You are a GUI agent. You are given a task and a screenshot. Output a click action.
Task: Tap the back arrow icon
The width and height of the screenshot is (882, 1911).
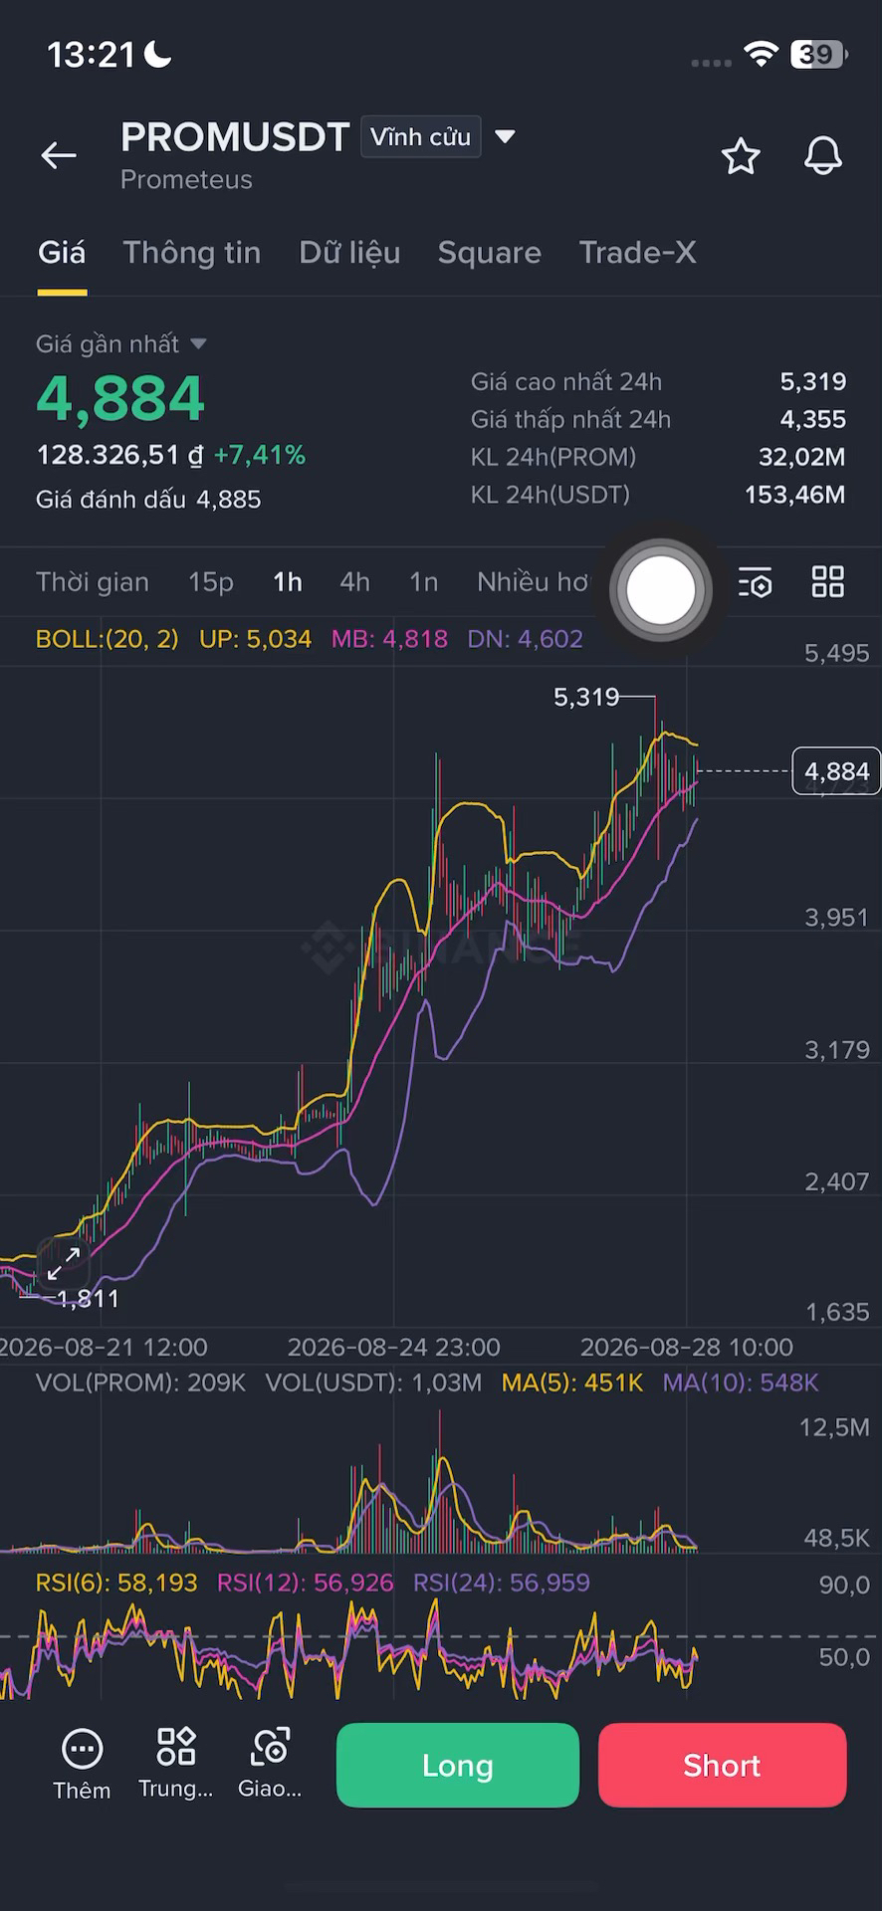(59, 155)
